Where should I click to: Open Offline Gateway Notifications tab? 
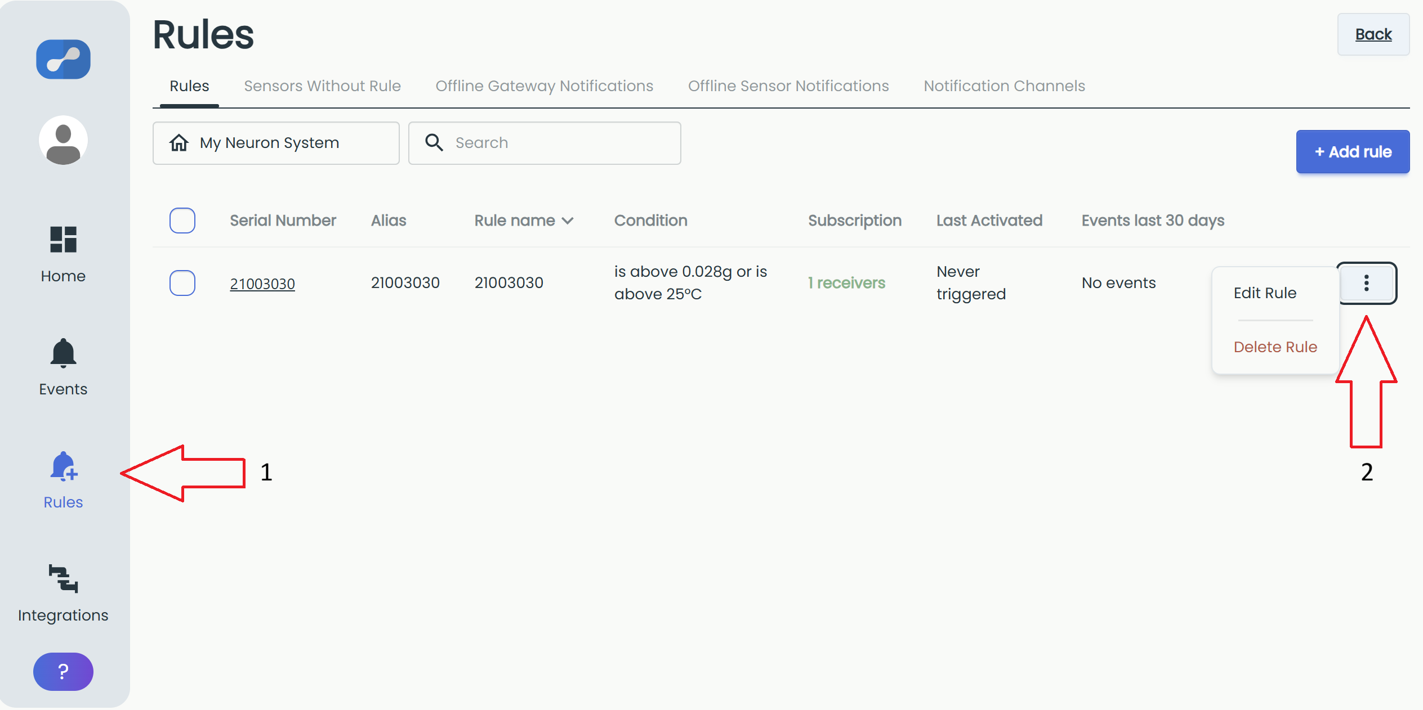[545, 86]
